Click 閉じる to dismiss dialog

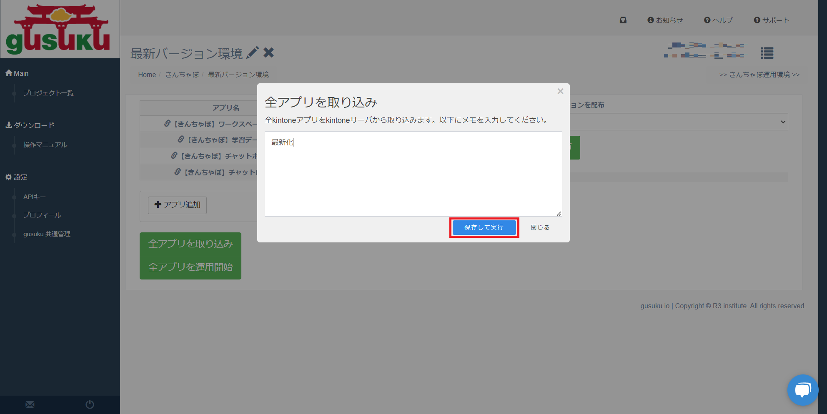[540, 227]
